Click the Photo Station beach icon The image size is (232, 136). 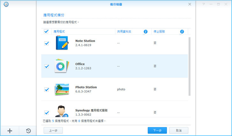pyautogui.click(x=62, y=89)
